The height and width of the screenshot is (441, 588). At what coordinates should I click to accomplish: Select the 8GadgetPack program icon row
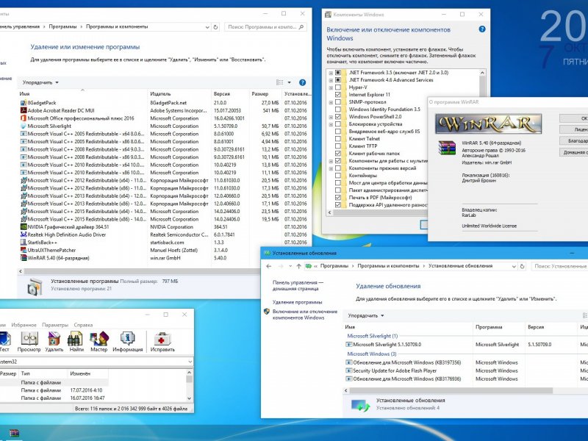[x=163, y=103]
